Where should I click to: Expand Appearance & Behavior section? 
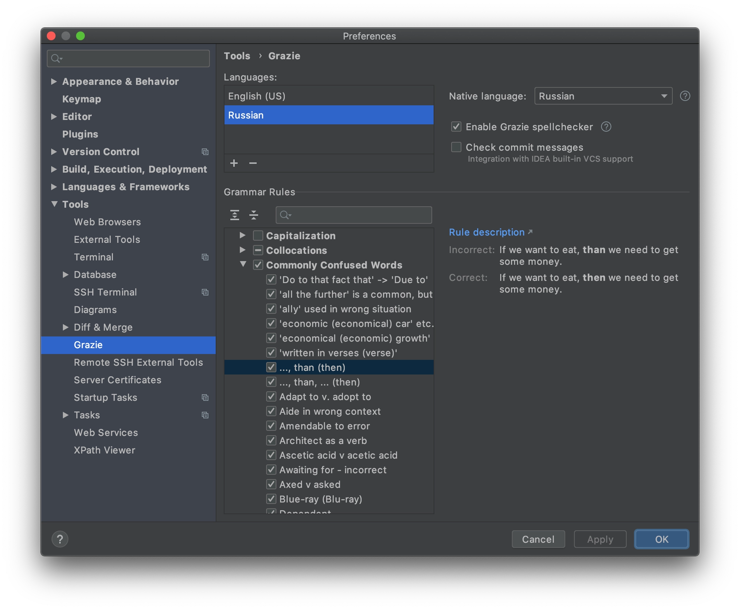tap(54, 82)
